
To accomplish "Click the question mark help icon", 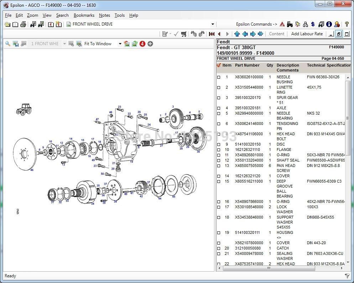I will (346, 24).
